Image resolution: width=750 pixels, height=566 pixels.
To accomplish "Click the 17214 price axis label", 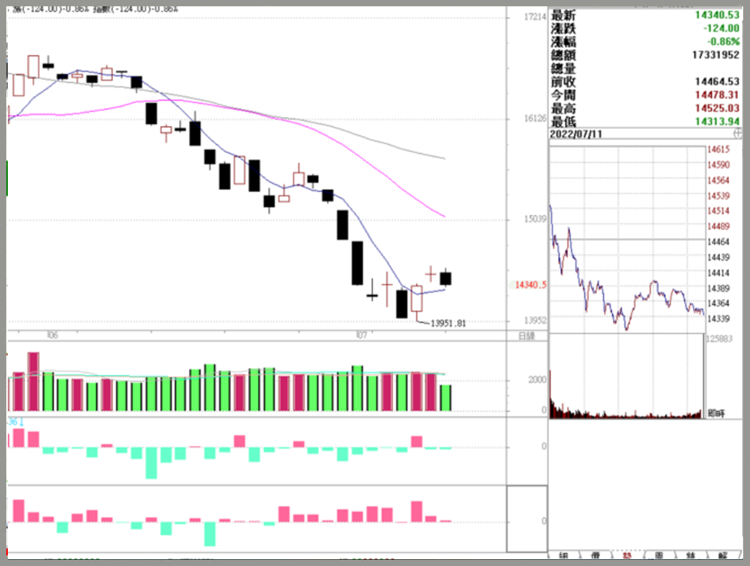I will [535, 17].
